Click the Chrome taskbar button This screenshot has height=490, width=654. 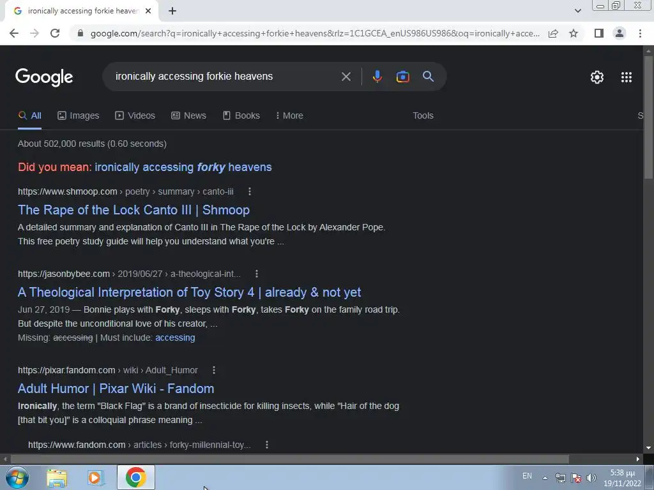(x=136, y=477)
